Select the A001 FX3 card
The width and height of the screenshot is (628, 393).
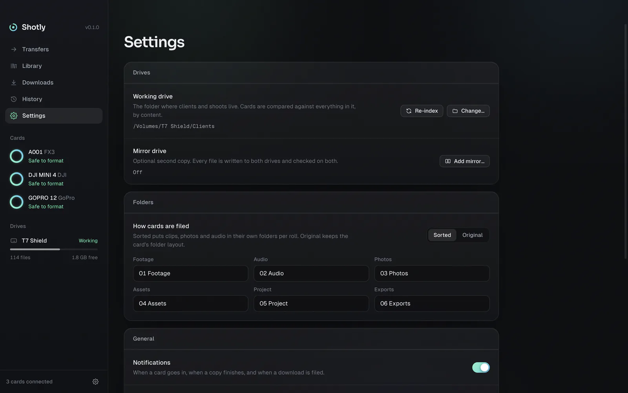tap(54, 156)
